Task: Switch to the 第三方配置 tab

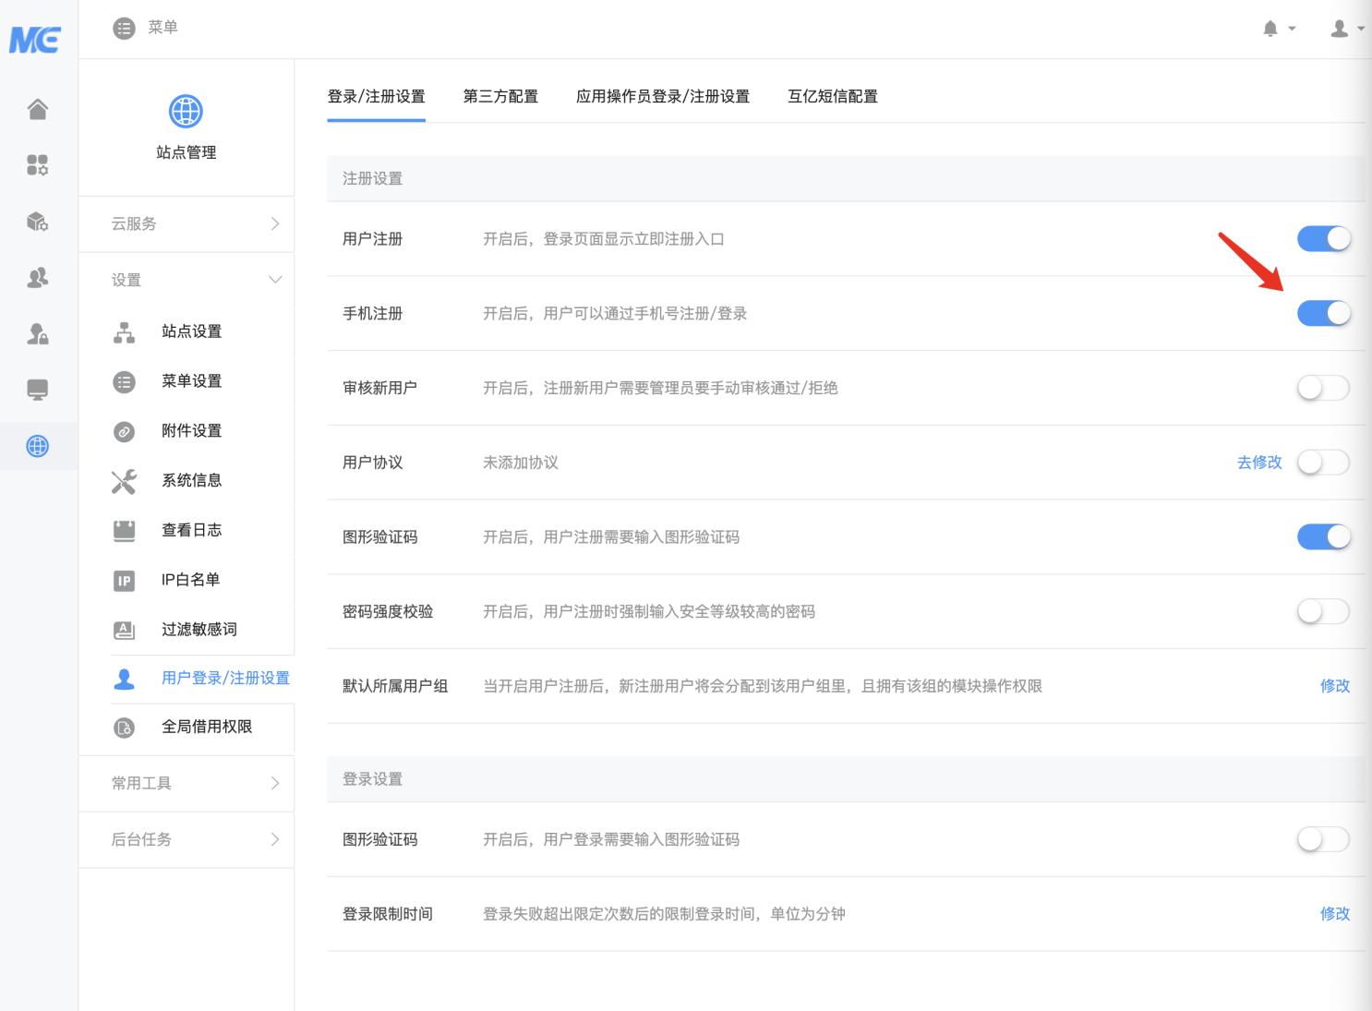Action: pos(500,97)
